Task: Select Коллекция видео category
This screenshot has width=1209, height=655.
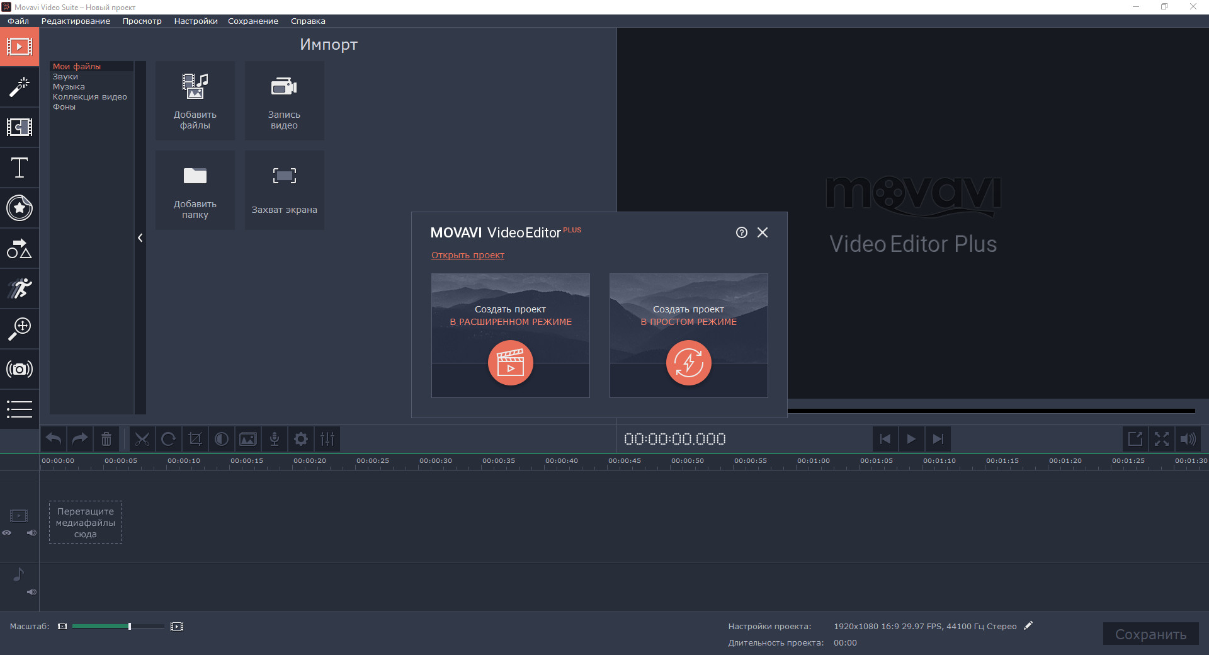Action: [x=90, y=96]
